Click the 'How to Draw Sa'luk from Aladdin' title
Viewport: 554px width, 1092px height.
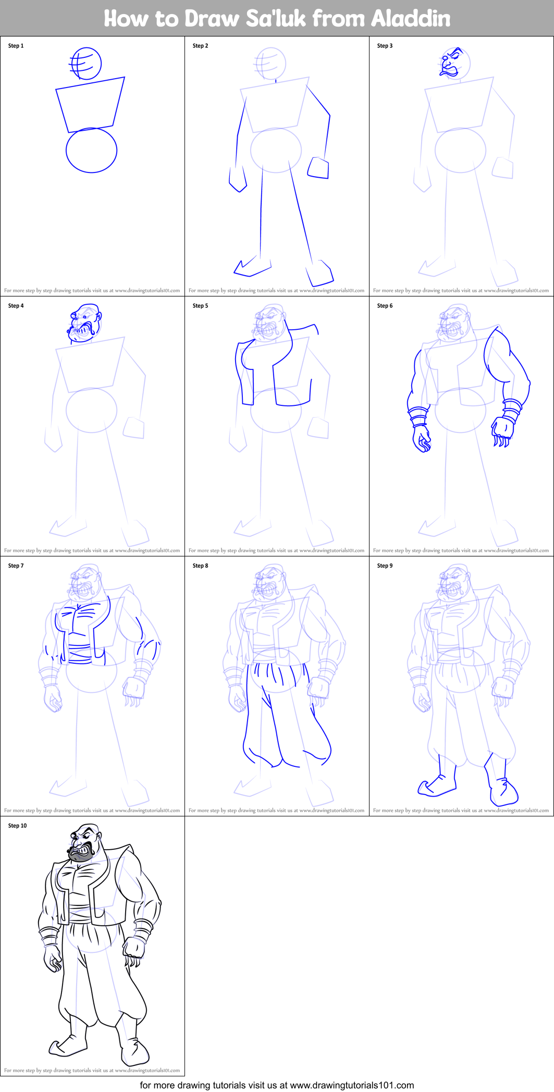277,18
